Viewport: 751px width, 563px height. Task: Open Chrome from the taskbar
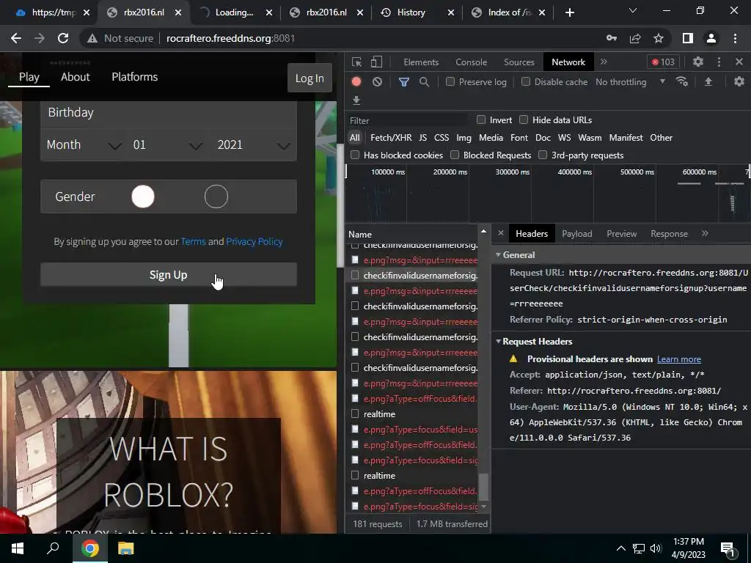point(90,548)
